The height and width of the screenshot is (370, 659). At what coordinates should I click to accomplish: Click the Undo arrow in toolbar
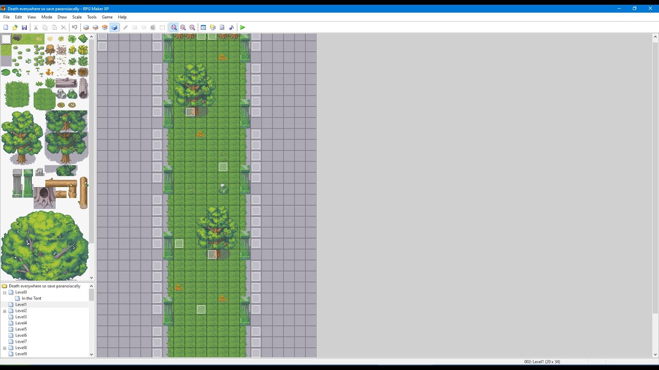pyautogui.click(x=75, y=27)
